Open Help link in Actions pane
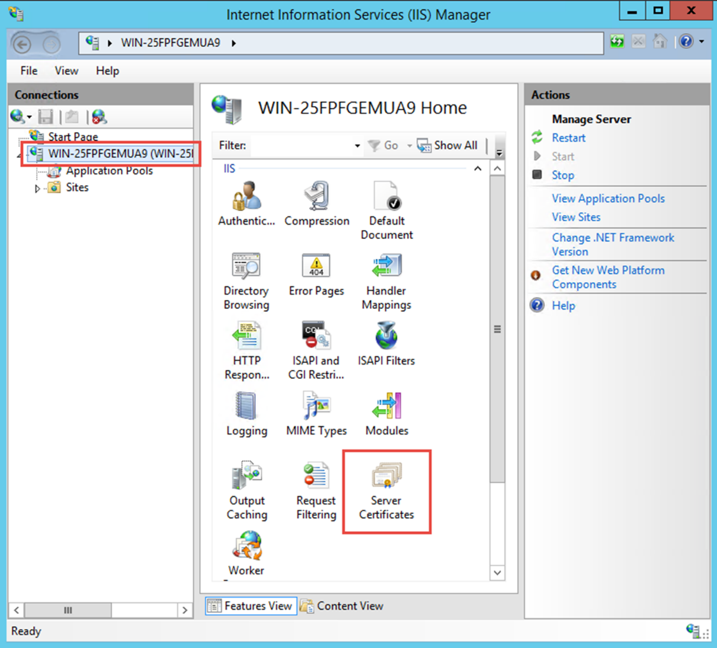The height and width of the screenshot is (648, 717). point(564,305)
